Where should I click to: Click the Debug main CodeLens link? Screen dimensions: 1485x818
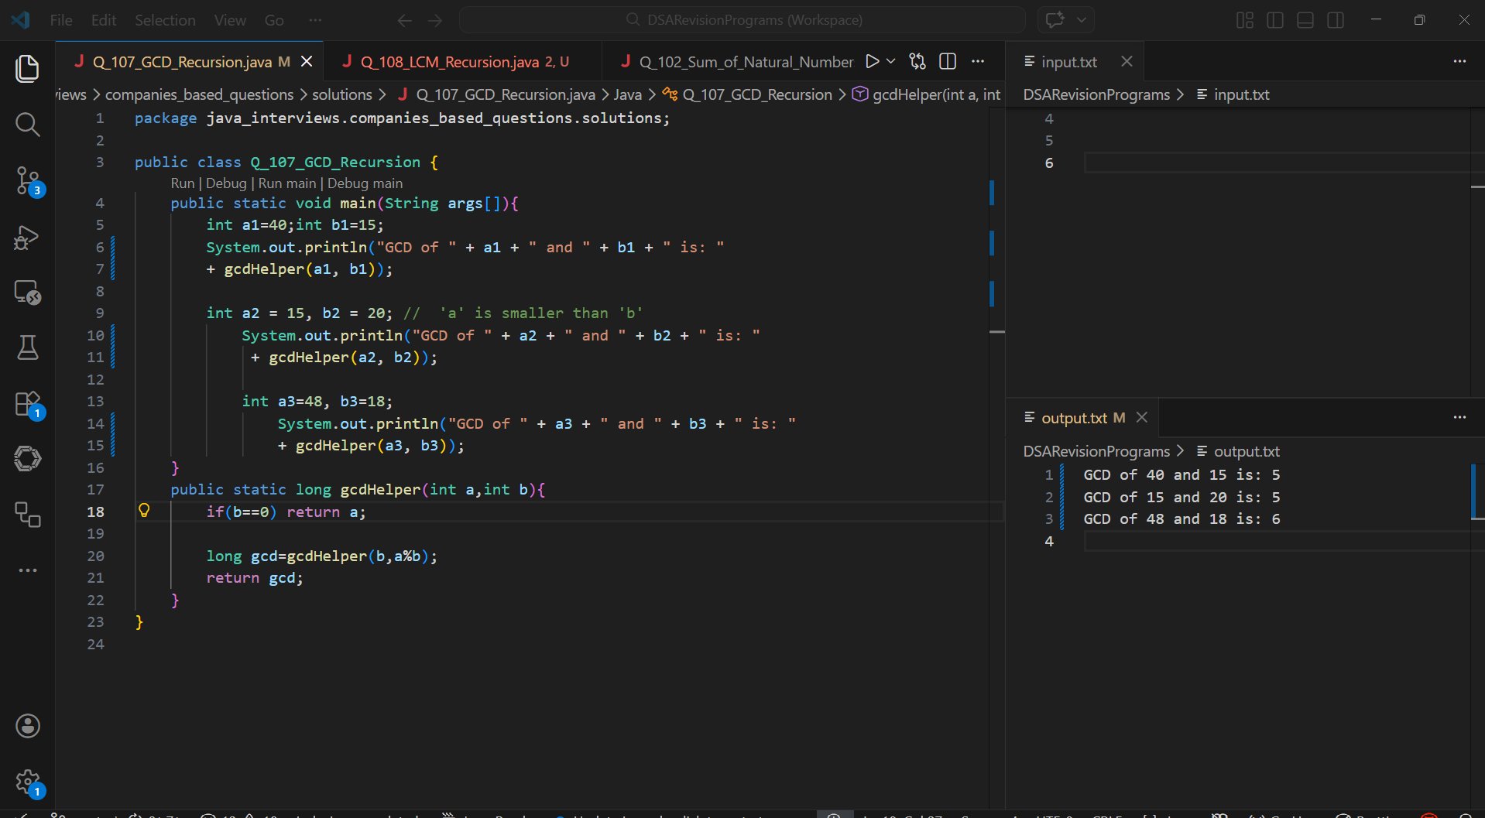tap(365, 183)
